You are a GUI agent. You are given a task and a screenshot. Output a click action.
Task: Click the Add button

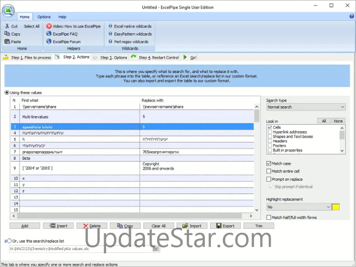(x=25, y=225)
